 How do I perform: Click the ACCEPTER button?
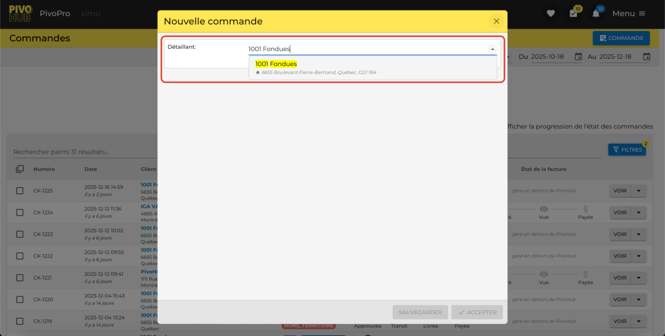(477, 312)
